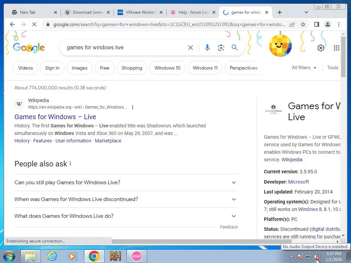Click the vertical page scrollbar thumb
Image resolution: width=351 pixels, height=263 pixels.
click(x=343, y=57)
